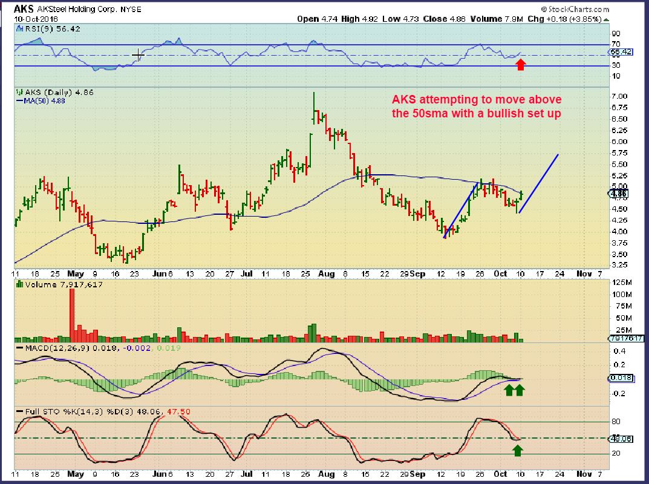Click the -0.2 level on MACD axis
Image resolution: width=649 pixels, height=484 pixels.
coord(618,393)
